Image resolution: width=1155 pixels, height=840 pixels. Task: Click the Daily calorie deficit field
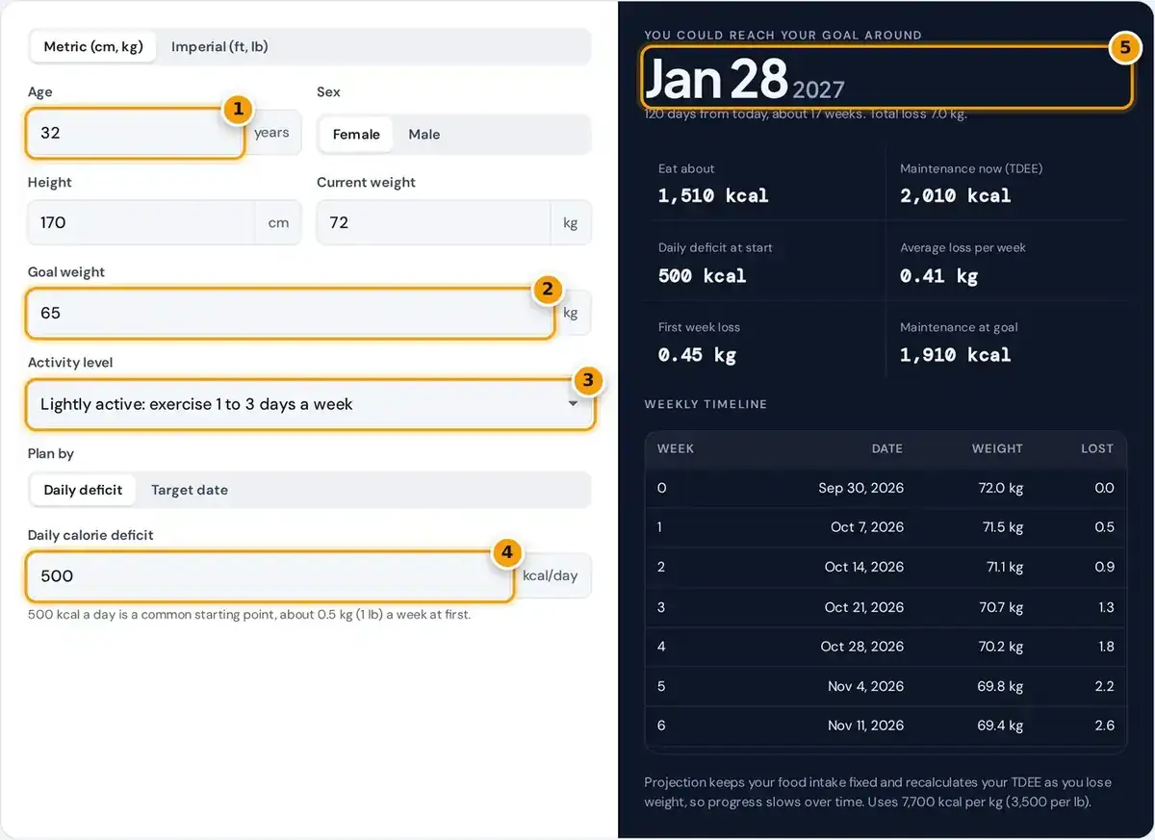point(269,575)
